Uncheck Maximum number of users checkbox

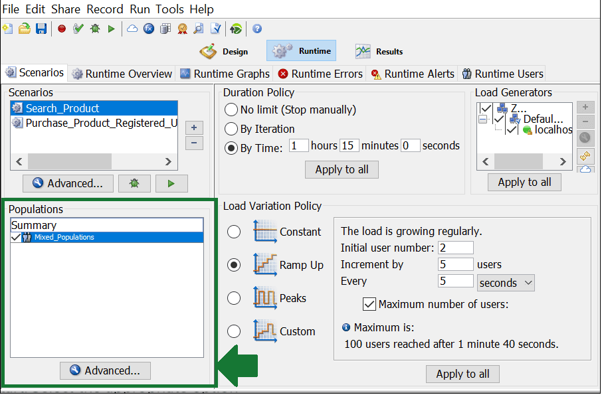point(369,304)
